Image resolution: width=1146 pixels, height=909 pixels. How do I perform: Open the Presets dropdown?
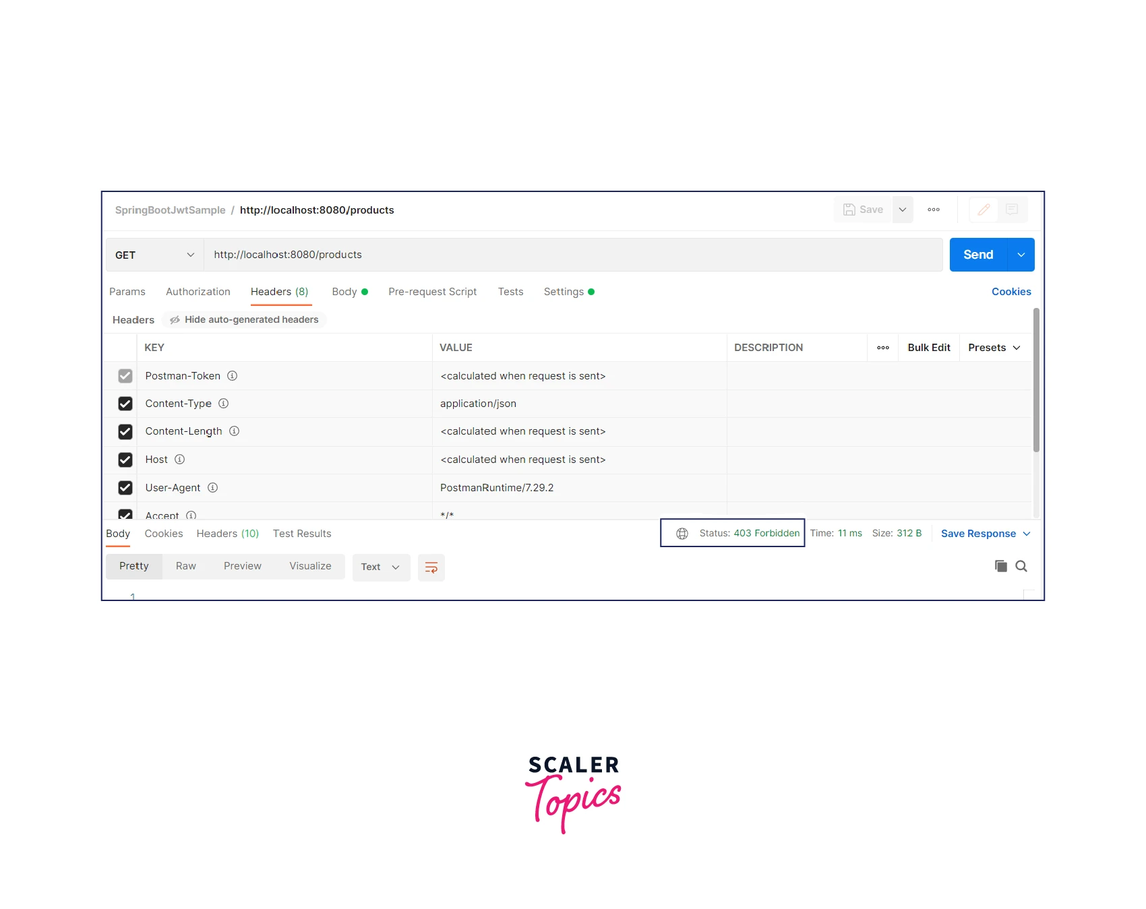(994, 348)
